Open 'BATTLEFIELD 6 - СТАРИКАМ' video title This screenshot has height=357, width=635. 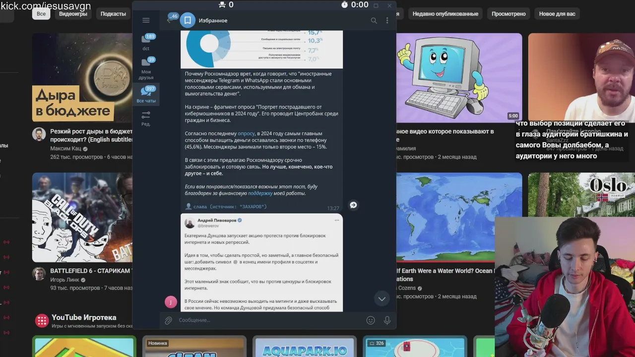pyautogui.click(x=91, y=271)
